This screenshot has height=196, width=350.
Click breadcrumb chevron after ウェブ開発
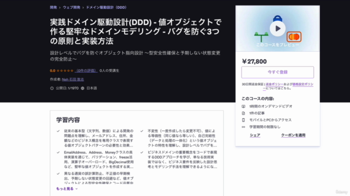point(83,8)
